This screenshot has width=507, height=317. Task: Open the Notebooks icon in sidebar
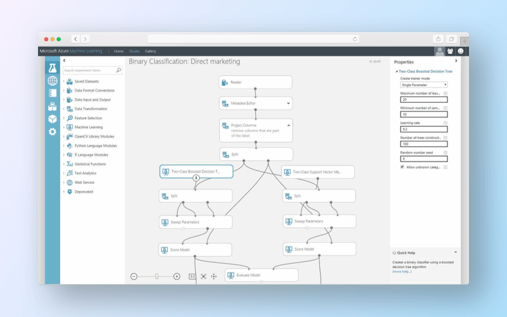(x=53, y=93)
